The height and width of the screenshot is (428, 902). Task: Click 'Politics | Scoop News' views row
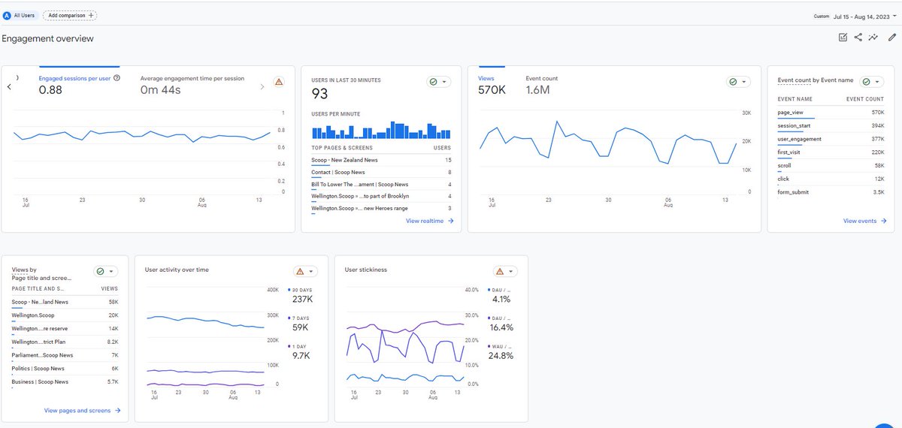point(65,369)
